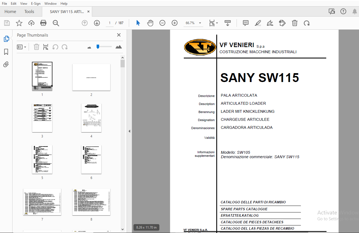Viewport: 359px width, 233px height.
Task: Open share/send chat icon top right
Action: pyautogui.click(x=332, y=11)
